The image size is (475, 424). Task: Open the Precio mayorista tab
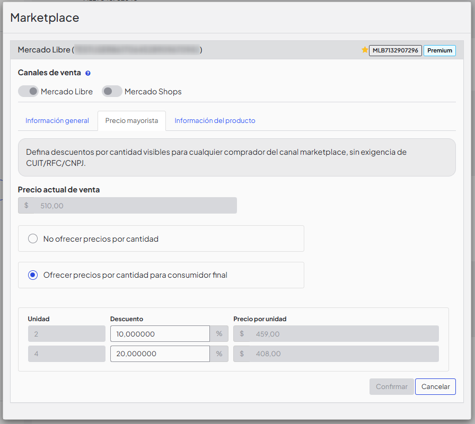(x=132, y=120)
